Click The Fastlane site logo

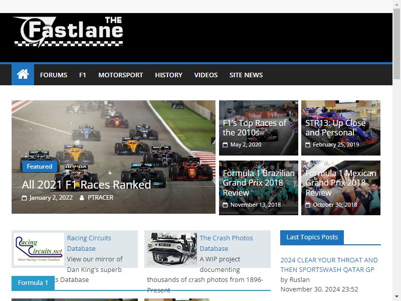coord(69,32)
